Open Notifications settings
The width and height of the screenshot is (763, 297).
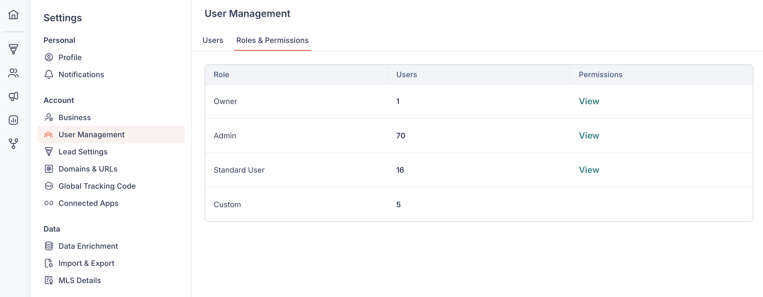(x=111, y=75)
